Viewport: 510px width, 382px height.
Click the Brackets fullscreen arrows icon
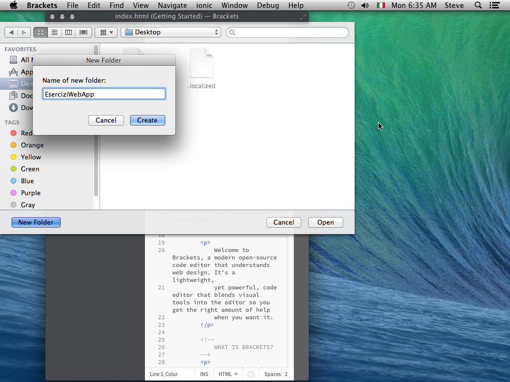303,16
